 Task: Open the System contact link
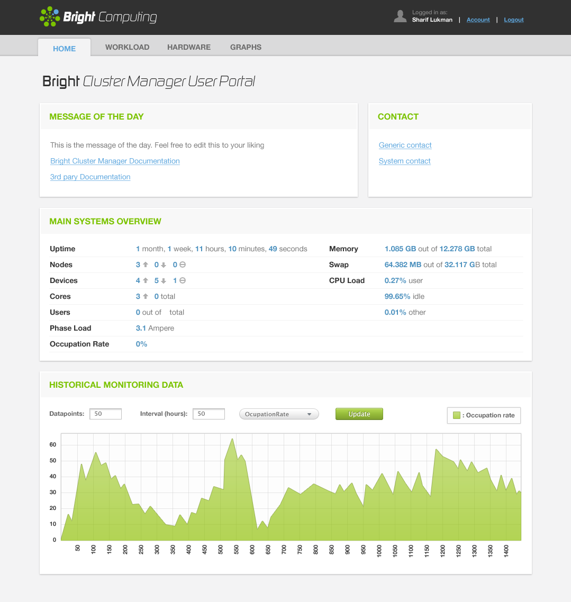pos(405,161)
